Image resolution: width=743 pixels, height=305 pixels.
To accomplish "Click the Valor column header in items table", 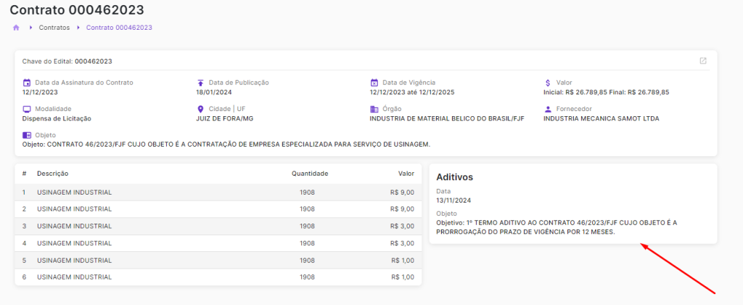I will click(x=406, y=174).
